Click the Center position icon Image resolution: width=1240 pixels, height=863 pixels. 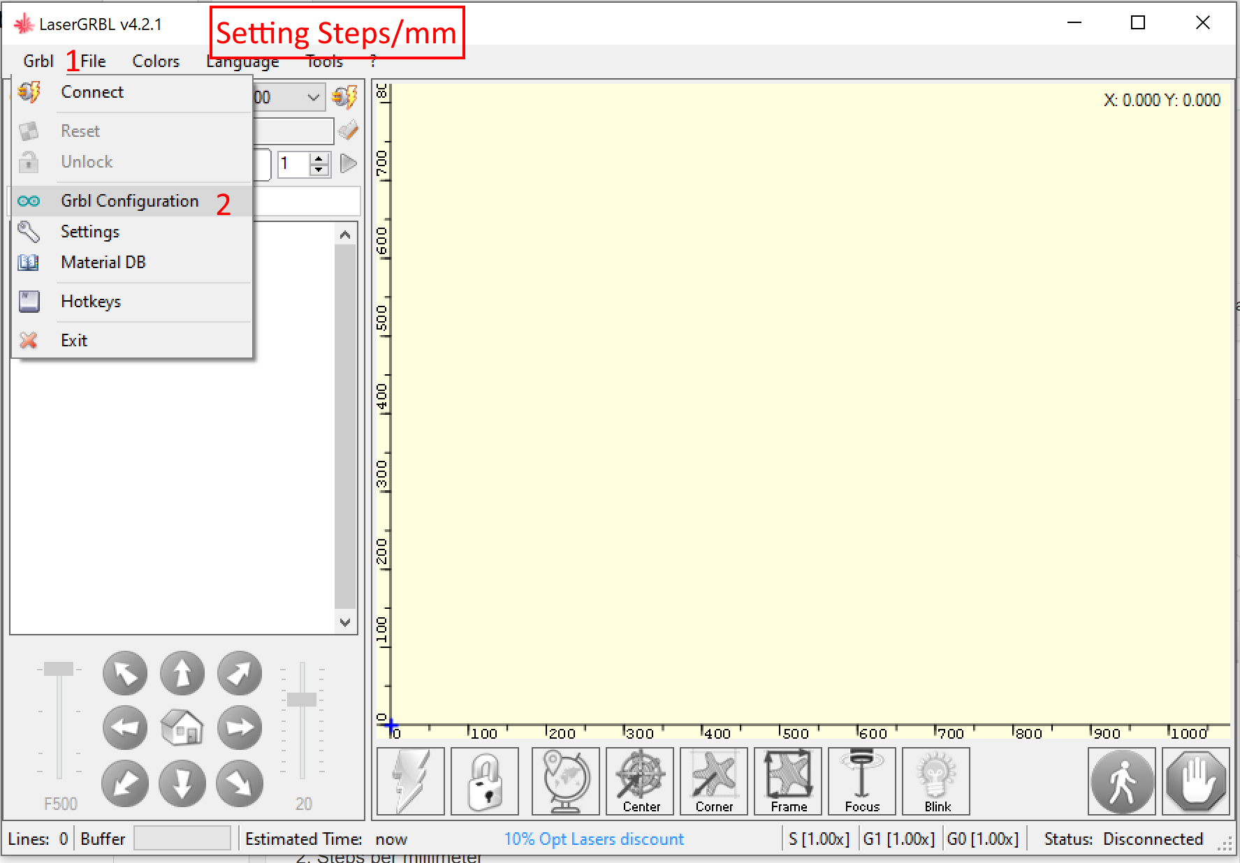point(639,781)
